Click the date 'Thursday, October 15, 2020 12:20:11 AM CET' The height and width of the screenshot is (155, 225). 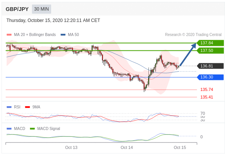(53, 20)
